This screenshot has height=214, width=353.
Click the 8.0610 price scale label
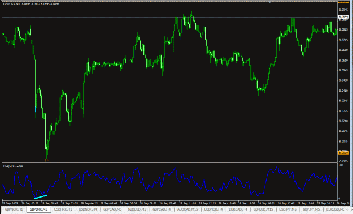click(343, 61)
